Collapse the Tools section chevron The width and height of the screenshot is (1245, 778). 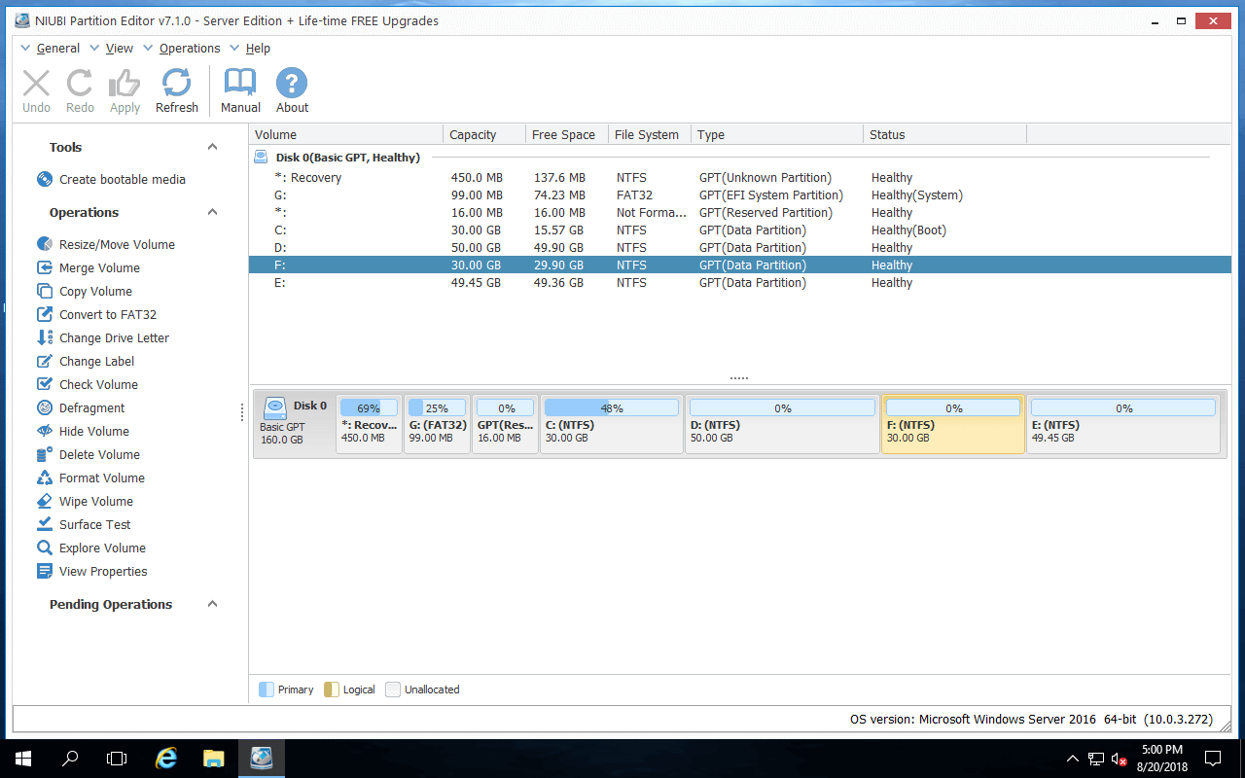(x=212, y=147)
